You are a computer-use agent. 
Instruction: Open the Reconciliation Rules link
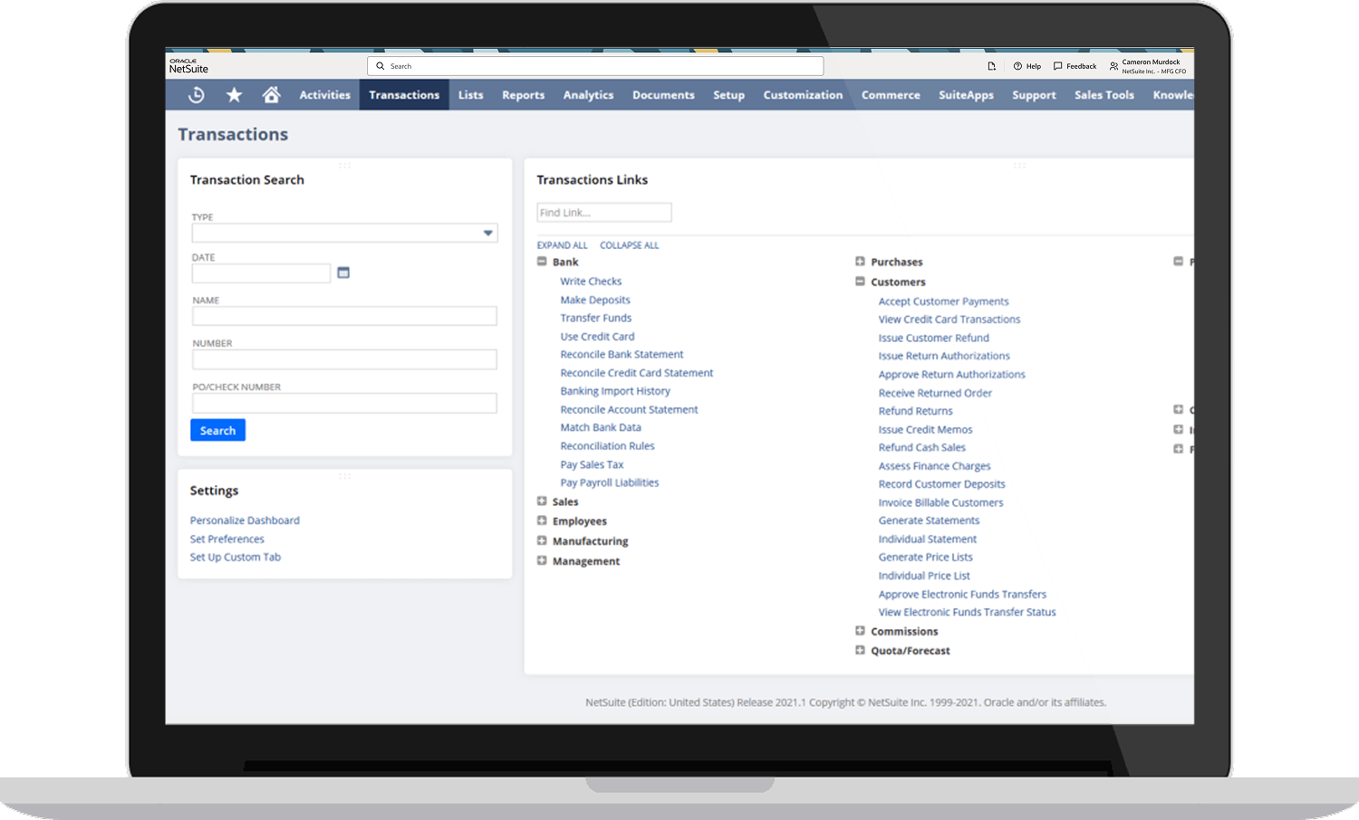tap(607, 445)
